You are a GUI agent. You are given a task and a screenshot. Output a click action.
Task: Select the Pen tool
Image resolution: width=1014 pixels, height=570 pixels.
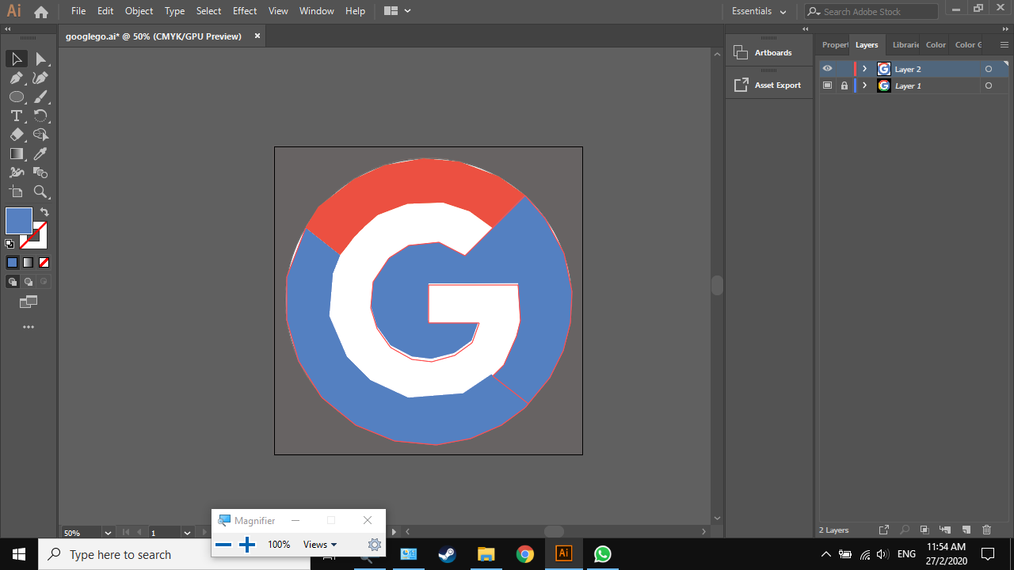coord(16,78)
